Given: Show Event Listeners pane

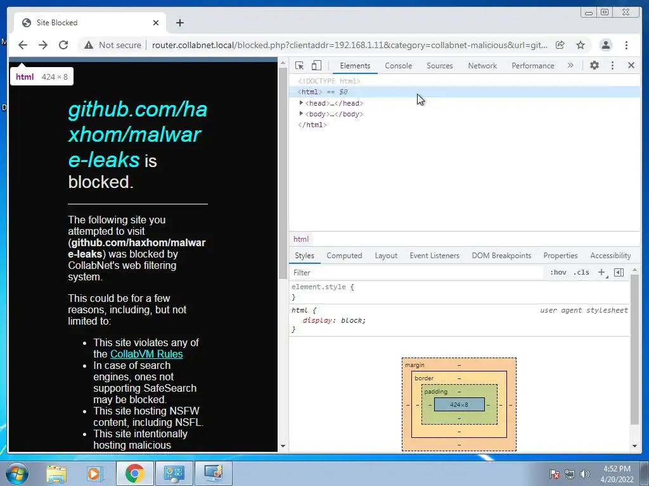Looking at the screenshot, I should pyautogui.click(x=434, y=256).
